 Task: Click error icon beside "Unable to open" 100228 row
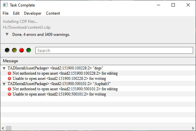pos(9,79)
